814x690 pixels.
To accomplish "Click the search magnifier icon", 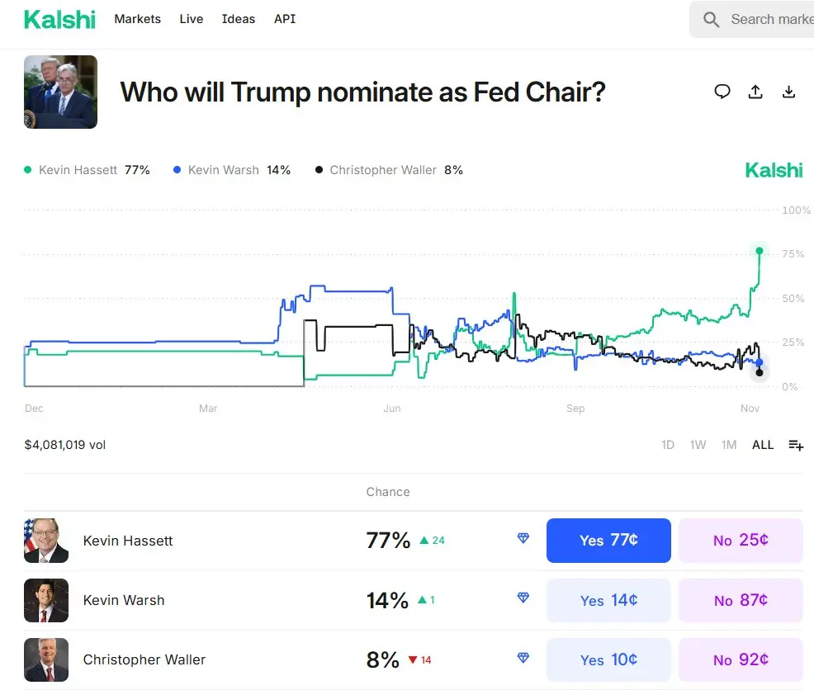I will [711, 20].
